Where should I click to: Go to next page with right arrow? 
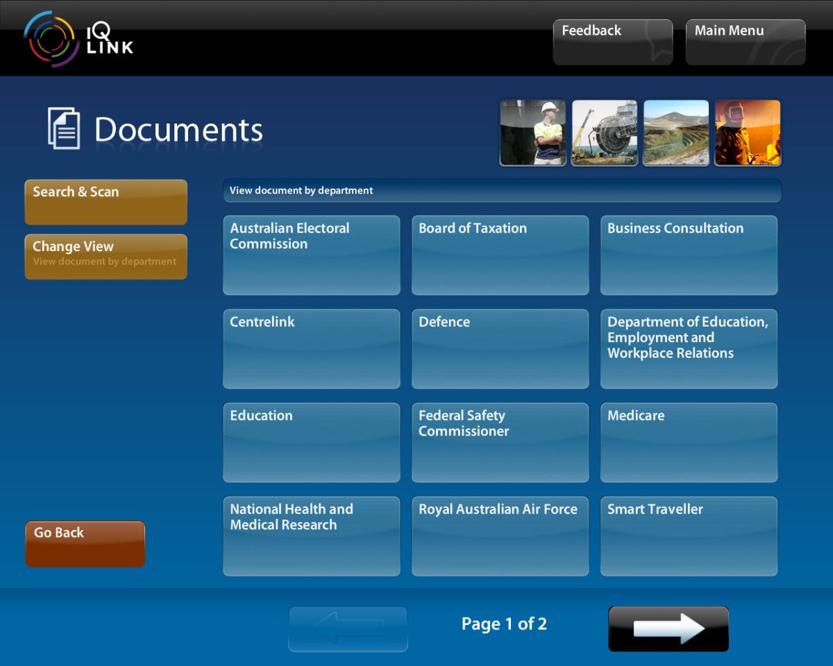tap(668, 629)
